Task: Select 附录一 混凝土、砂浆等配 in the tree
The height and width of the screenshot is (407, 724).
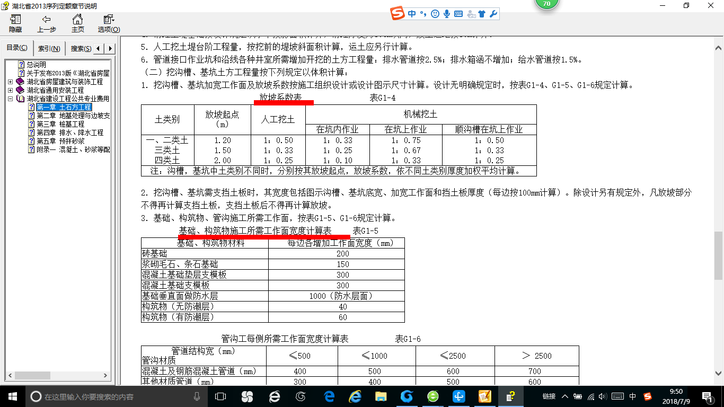Action: (73, 149)
